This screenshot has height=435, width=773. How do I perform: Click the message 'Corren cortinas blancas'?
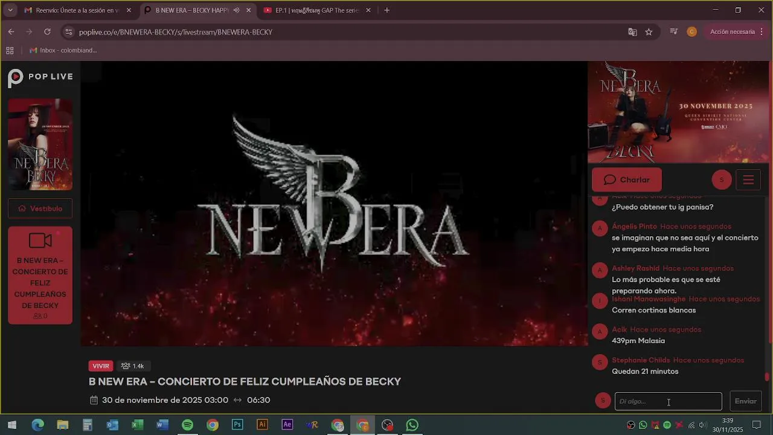click(653, 311)
